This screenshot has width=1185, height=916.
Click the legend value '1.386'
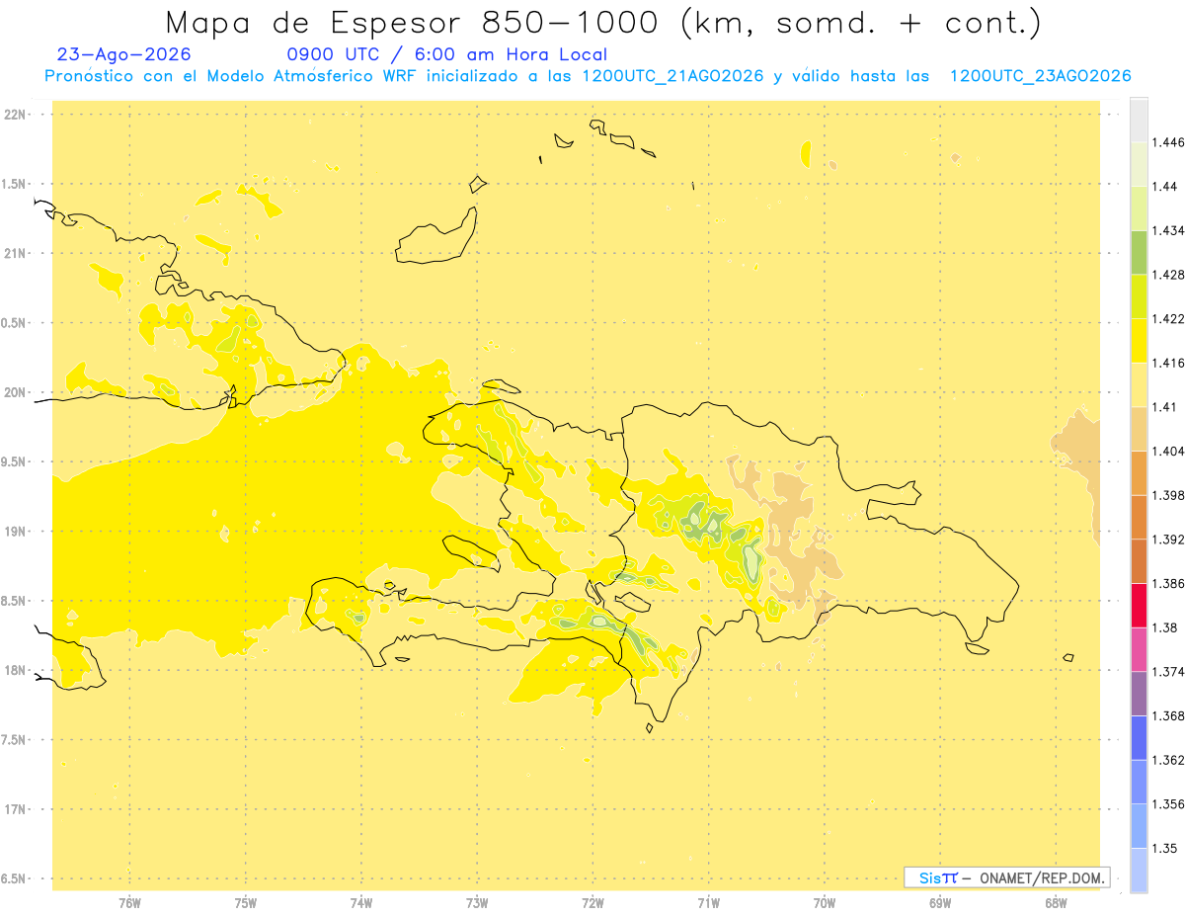click(1168, 584)
